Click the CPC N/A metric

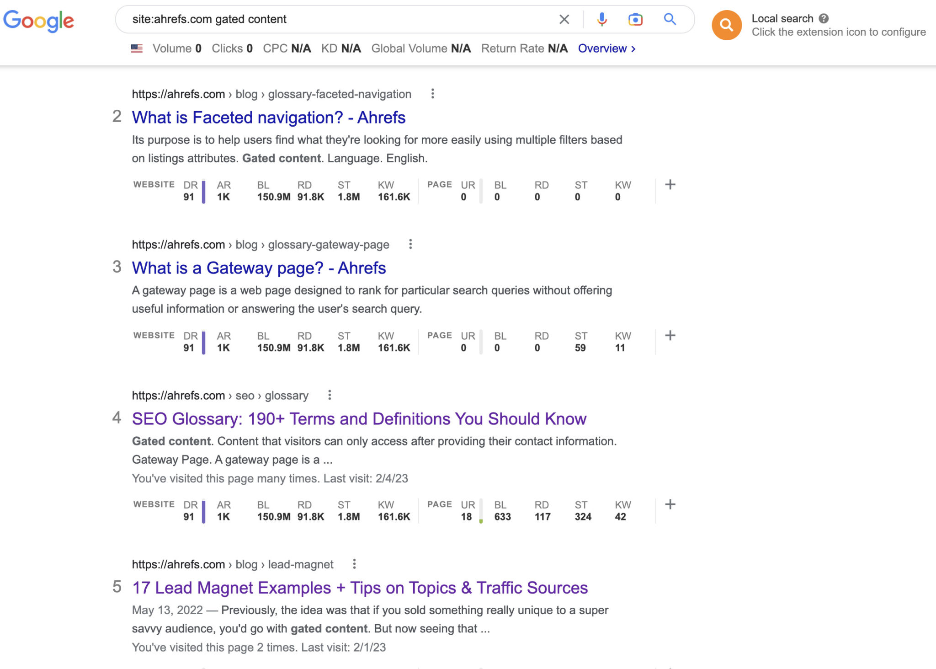[x=287, y=48]
